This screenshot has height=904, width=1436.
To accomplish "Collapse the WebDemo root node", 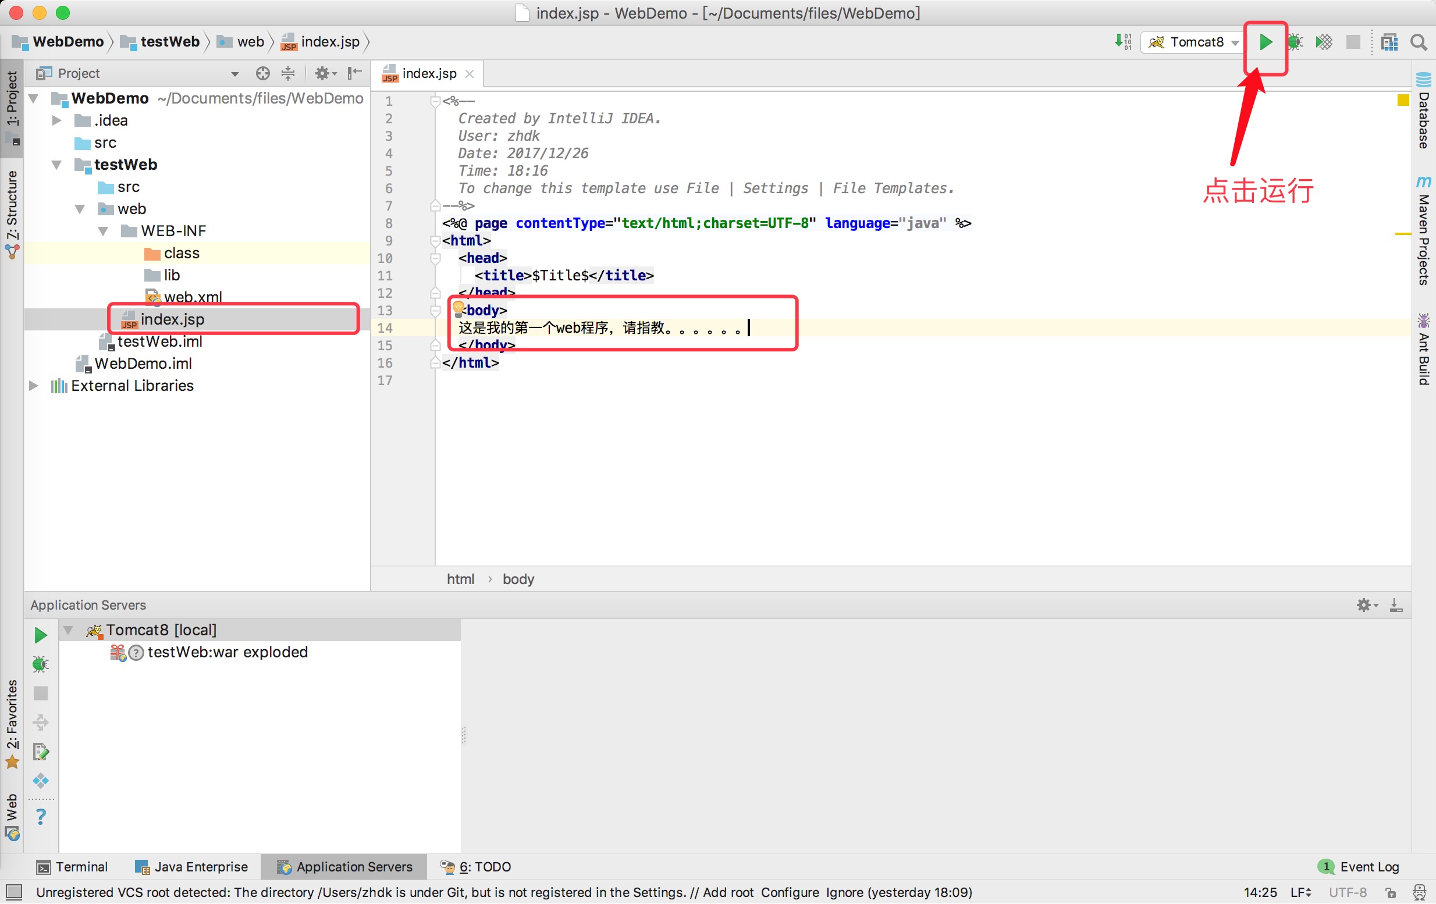I will [x=33, y=98].
